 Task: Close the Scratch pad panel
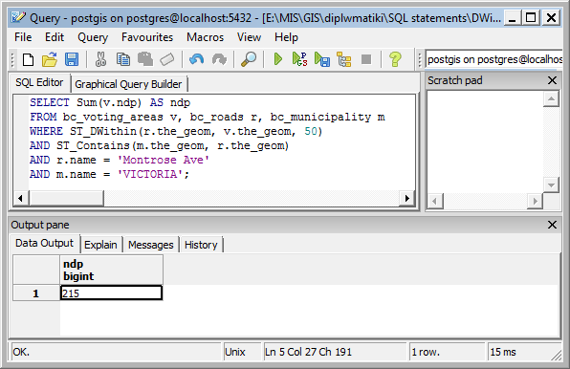click(552, 80)
